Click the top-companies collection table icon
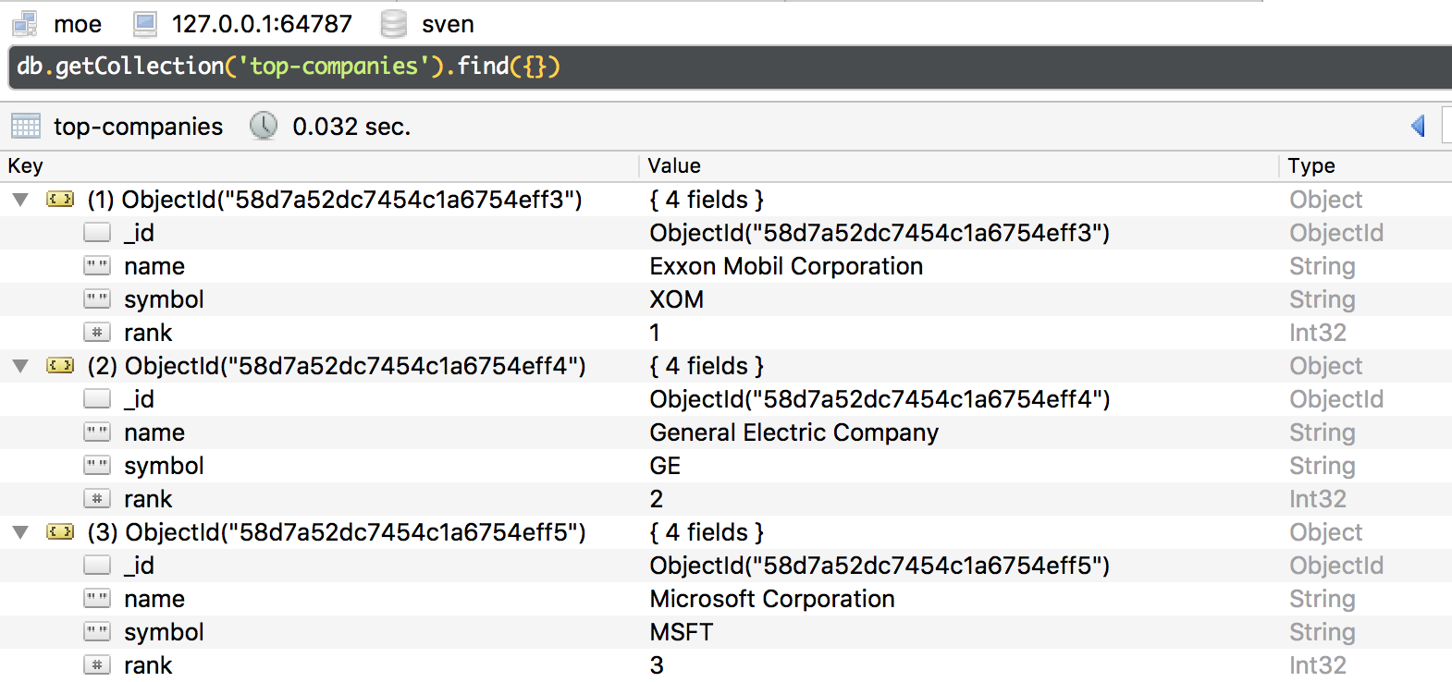 pyautogui.click(x=26, y=126)
